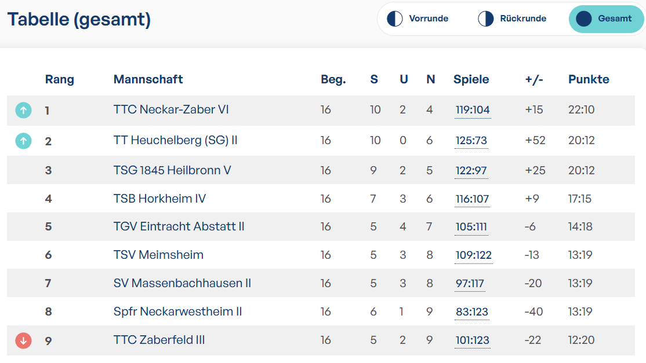The width and height of the screenshot is (646, 363).
Task: Click the full circle icon in Gesamt
Action: coord(584,19)
